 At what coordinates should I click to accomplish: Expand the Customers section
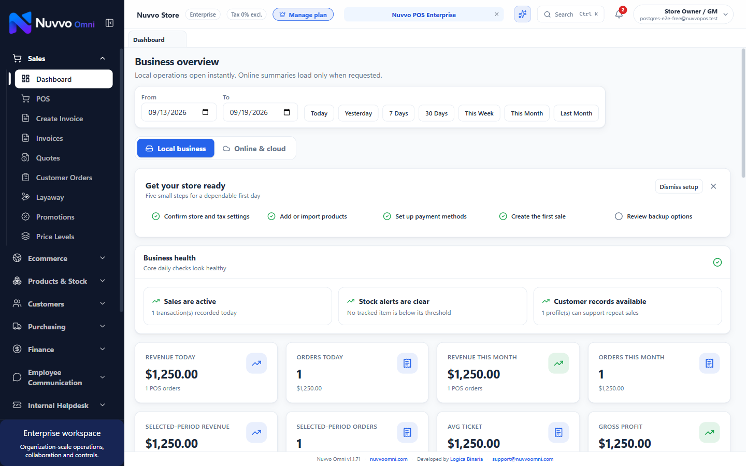pyautogui.click(x=60, y=304)
